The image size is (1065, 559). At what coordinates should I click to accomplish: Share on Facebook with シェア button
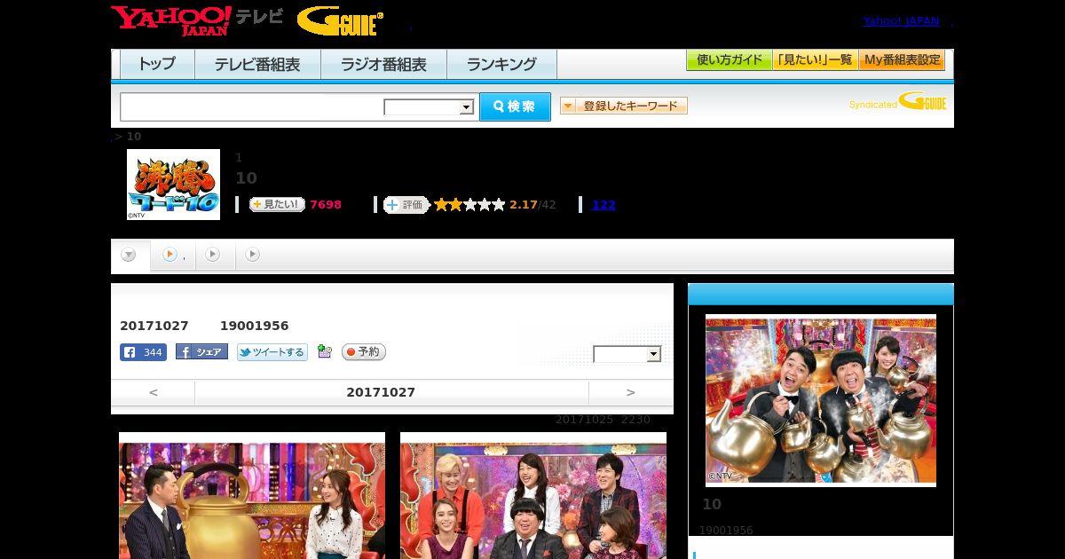coord(201,352)
